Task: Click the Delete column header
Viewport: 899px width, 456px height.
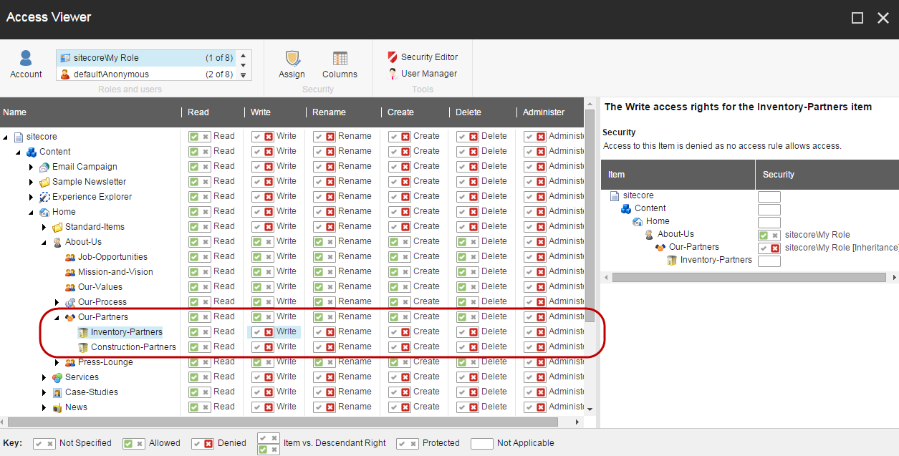Action: pos(468,112)
